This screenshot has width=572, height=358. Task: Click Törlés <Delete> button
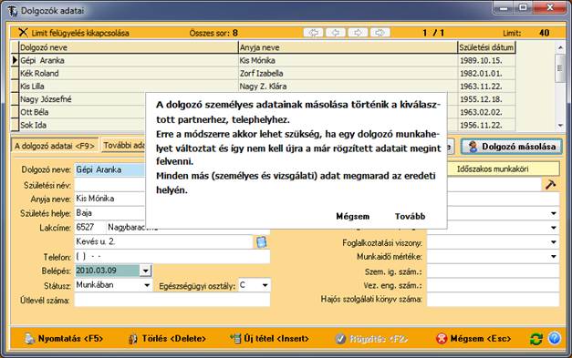pos(167,339)
